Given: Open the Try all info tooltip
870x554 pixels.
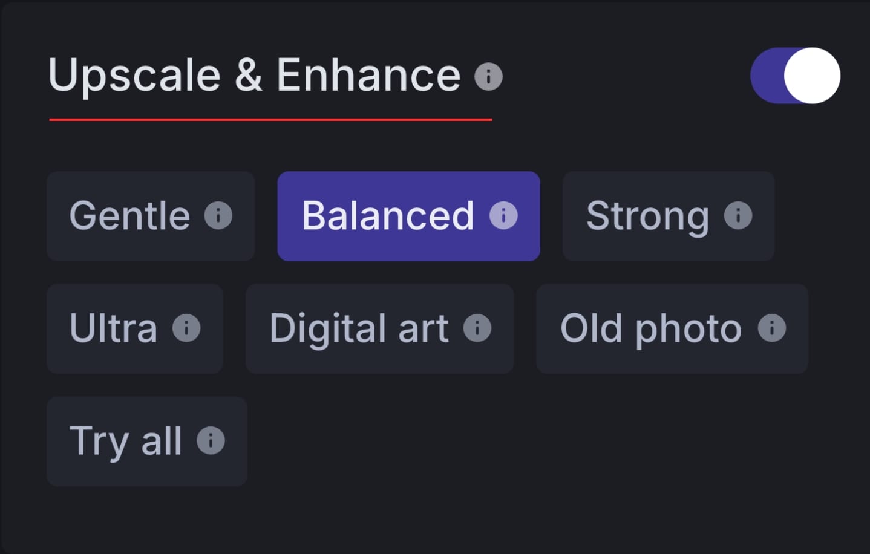Looking at the screenshot, I should click(210, 442).
